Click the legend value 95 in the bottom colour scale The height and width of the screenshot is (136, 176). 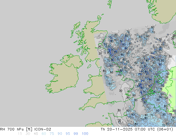point(68,134)
